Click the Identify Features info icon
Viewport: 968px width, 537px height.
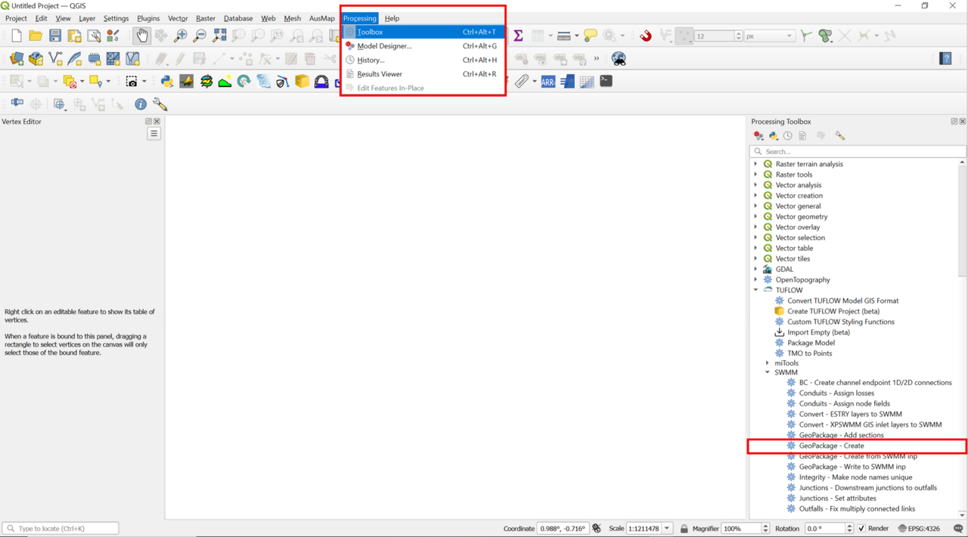[x=141, y=104]
